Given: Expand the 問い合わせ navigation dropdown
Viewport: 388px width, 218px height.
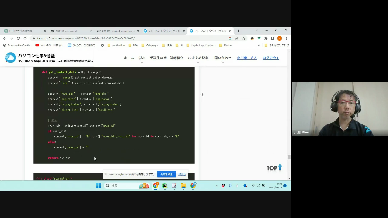Looking at the screenshot, I should [222, 58].
